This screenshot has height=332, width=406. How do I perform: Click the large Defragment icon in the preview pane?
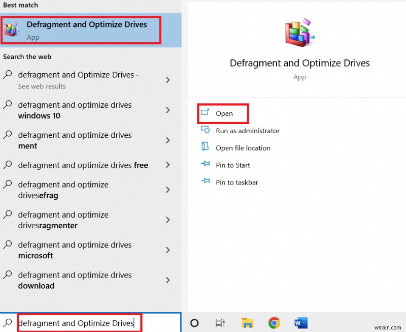[299, 33]
